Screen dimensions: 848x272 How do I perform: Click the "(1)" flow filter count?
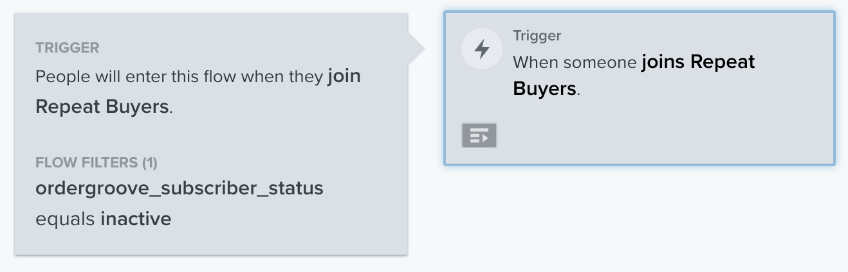pyautogui.click(x=149, y=163)
